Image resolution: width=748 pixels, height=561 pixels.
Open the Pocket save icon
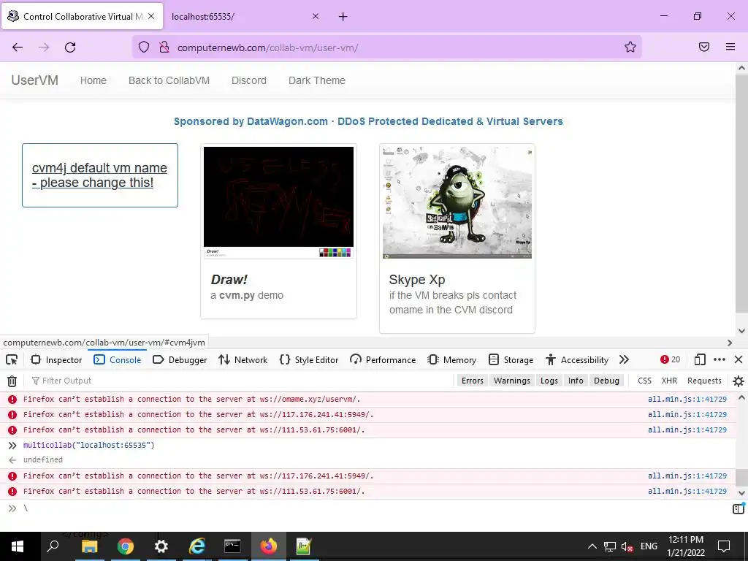(704, 47)
